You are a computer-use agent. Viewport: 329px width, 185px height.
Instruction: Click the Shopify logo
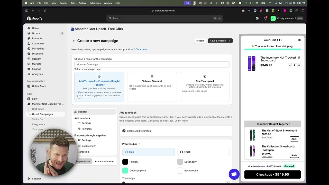click(x=35, y=18)
